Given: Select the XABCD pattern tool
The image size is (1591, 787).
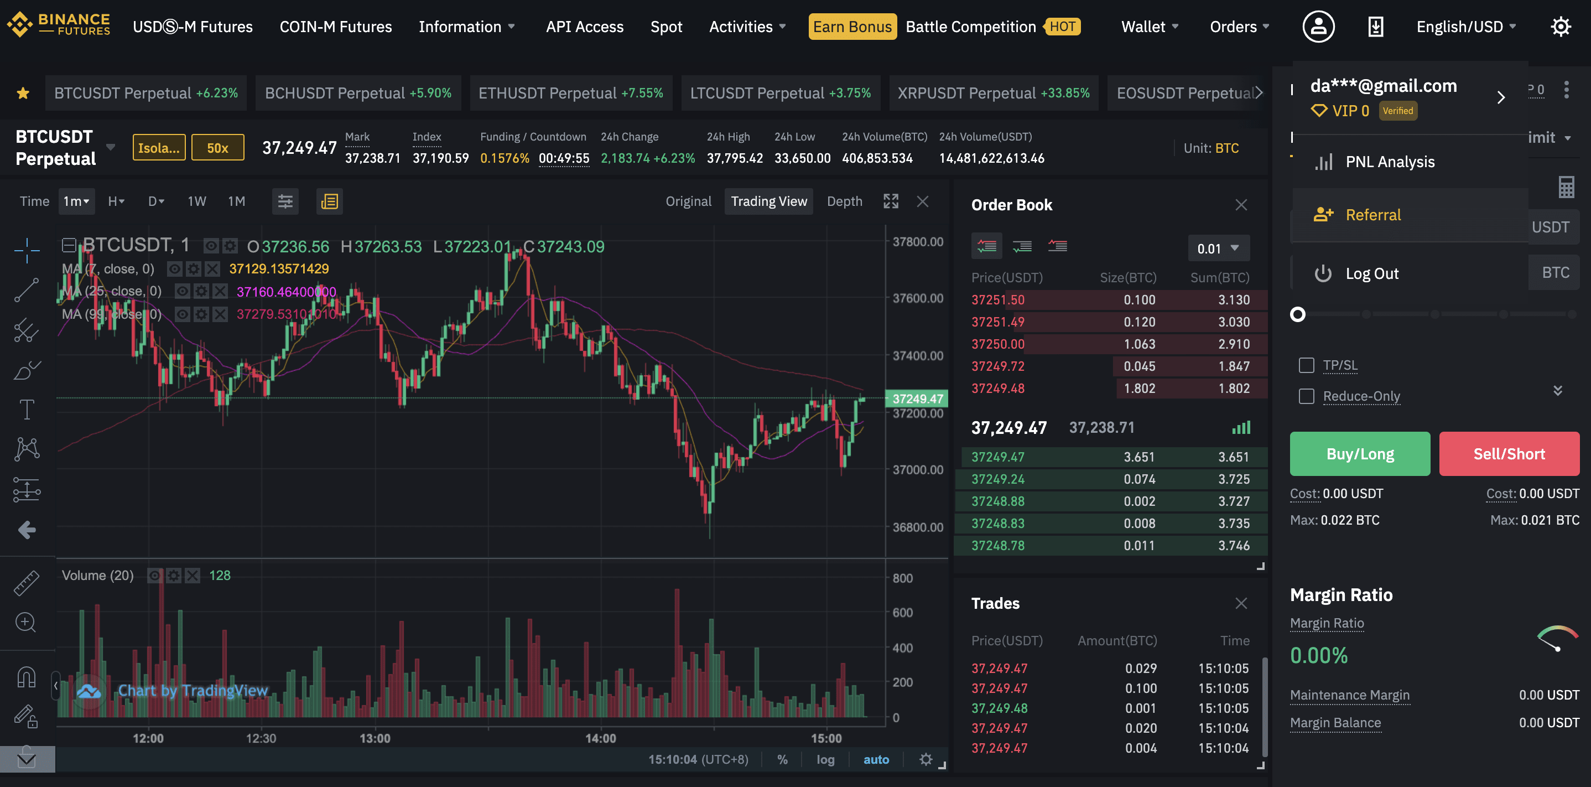Looking at the screenshot, I should point(27,449).
